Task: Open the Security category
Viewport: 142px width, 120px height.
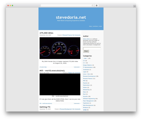Action: pyautogui.click(x=85, y=96)
